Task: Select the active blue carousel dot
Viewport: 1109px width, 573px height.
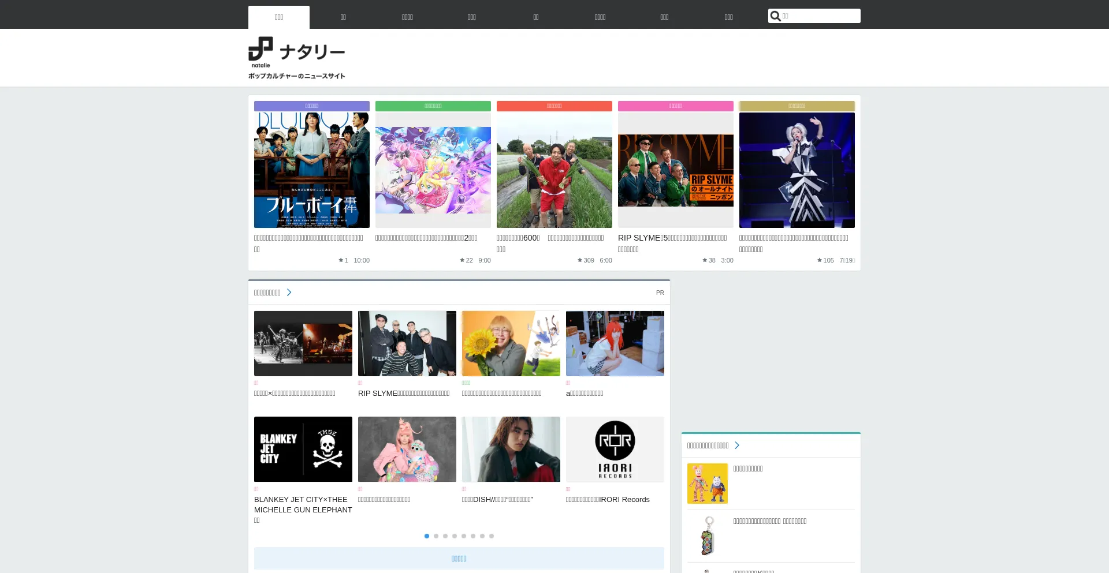Action: point(427,536)
